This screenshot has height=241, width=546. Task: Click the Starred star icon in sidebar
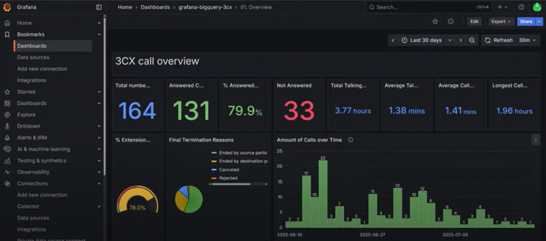(x=7, y=92)
